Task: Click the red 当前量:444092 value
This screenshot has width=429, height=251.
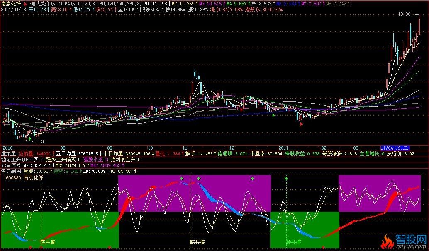Action: point(34,154)
